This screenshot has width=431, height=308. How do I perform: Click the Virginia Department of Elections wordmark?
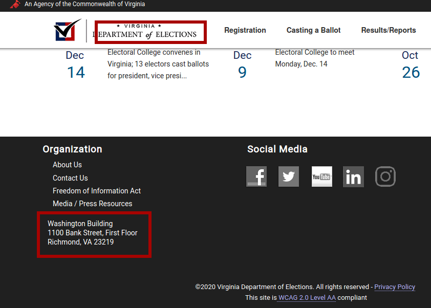(145, 31)
